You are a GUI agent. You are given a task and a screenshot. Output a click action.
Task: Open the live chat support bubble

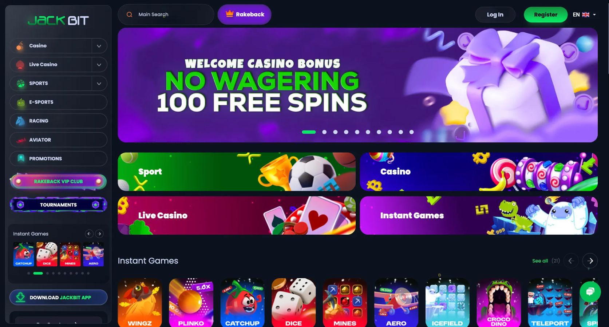[590, 291]
